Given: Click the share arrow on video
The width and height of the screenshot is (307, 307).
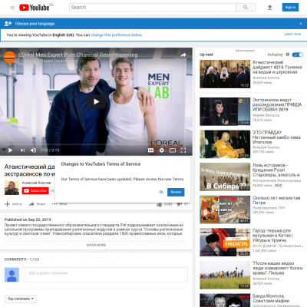Looking at the screenshot, I should (x=183, y=54).
